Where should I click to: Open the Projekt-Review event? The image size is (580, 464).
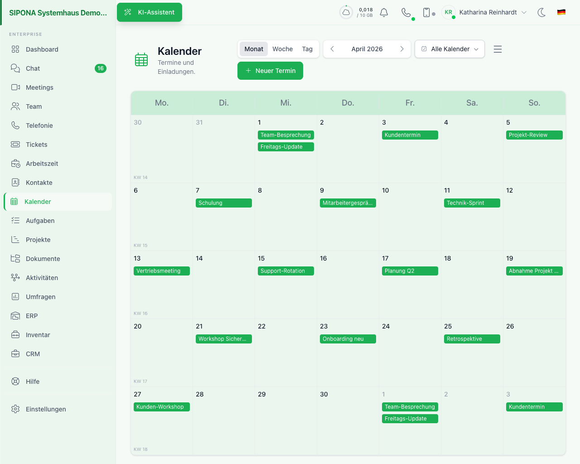(x=534, y=135)
